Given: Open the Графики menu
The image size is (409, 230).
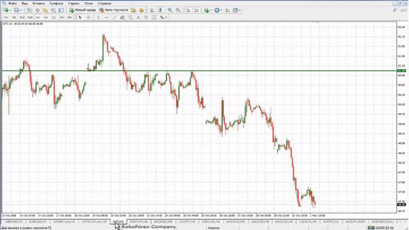Looking at the screenshot, I should click(56, 3).
